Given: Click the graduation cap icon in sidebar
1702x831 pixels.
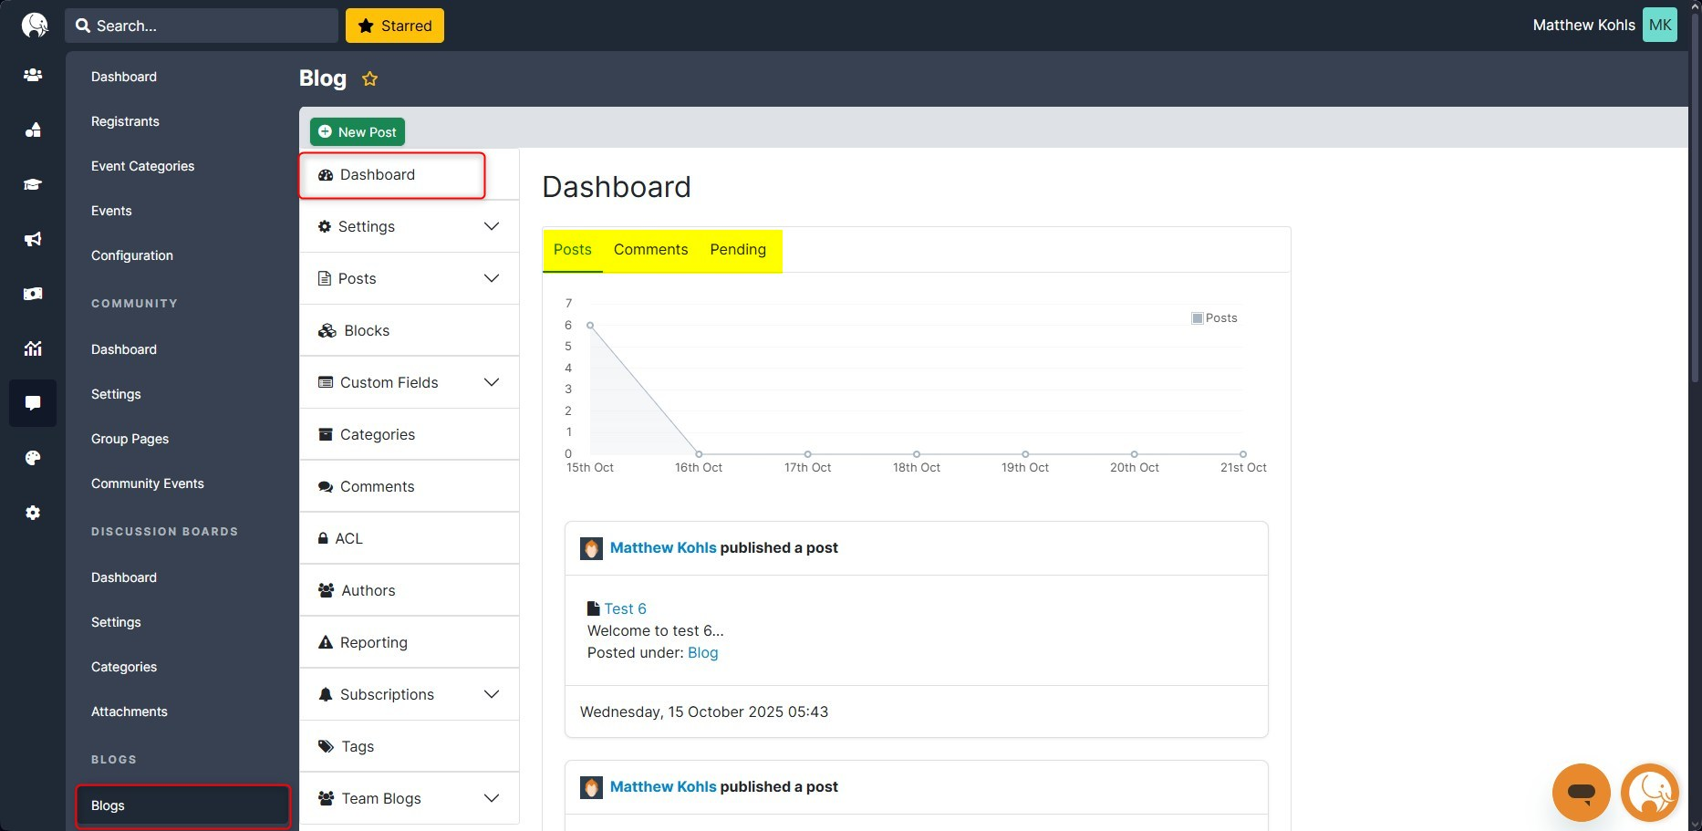Looking at the screenshot, I should pyautogui.click(x=33, y=184).
